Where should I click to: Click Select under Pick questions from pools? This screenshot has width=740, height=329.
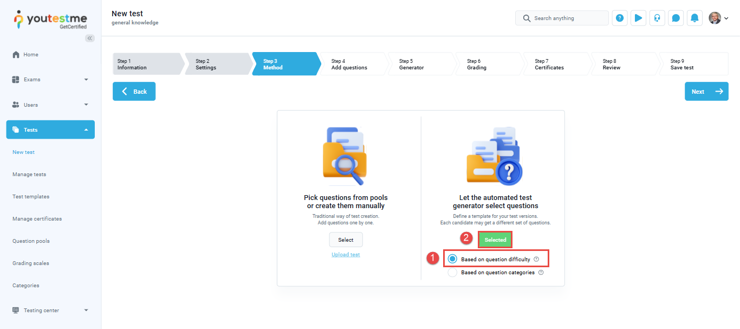[x=346, y=240]
